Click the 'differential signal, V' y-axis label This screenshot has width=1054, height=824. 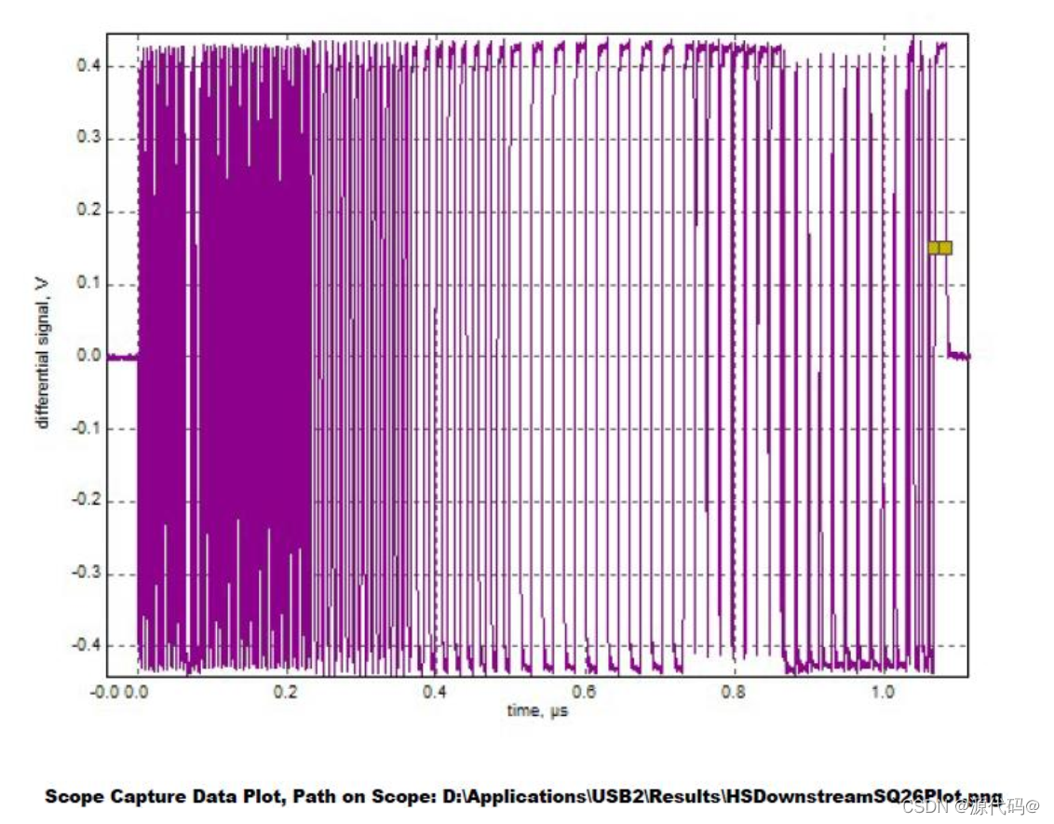tap(43, 356)
